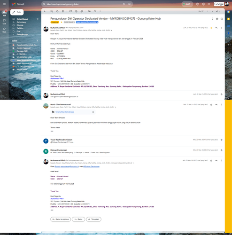Add the conversation to Tasks
The height and width of the screenshot is (235, 232).
[x=82, y=11]
